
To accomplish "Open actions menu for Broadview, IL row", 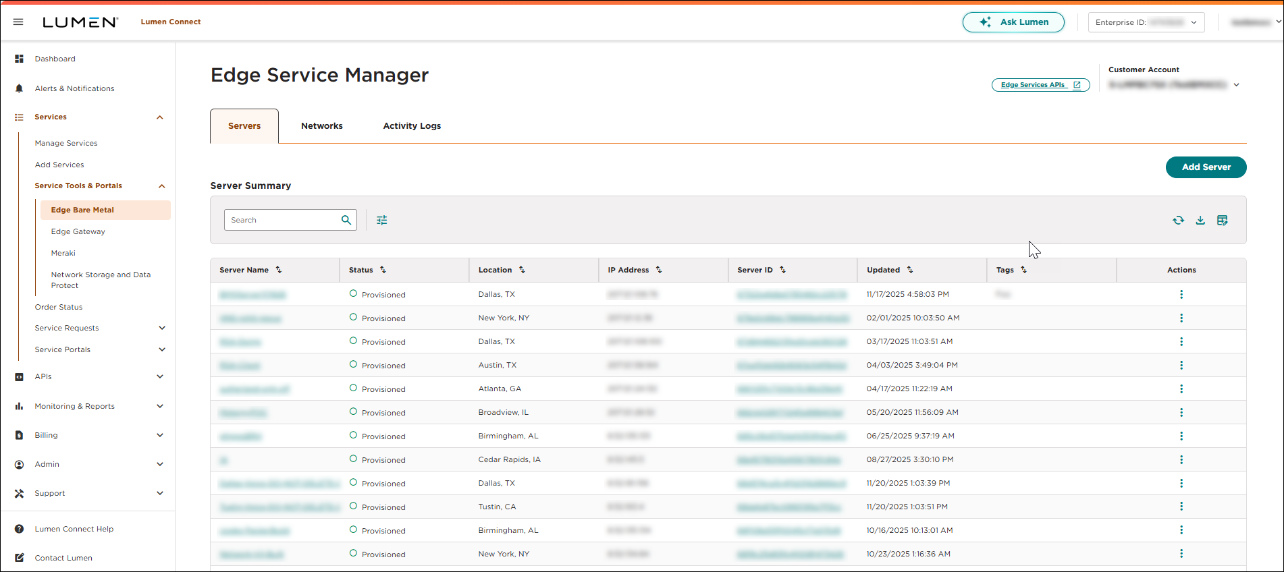I will click(1181, 412).
